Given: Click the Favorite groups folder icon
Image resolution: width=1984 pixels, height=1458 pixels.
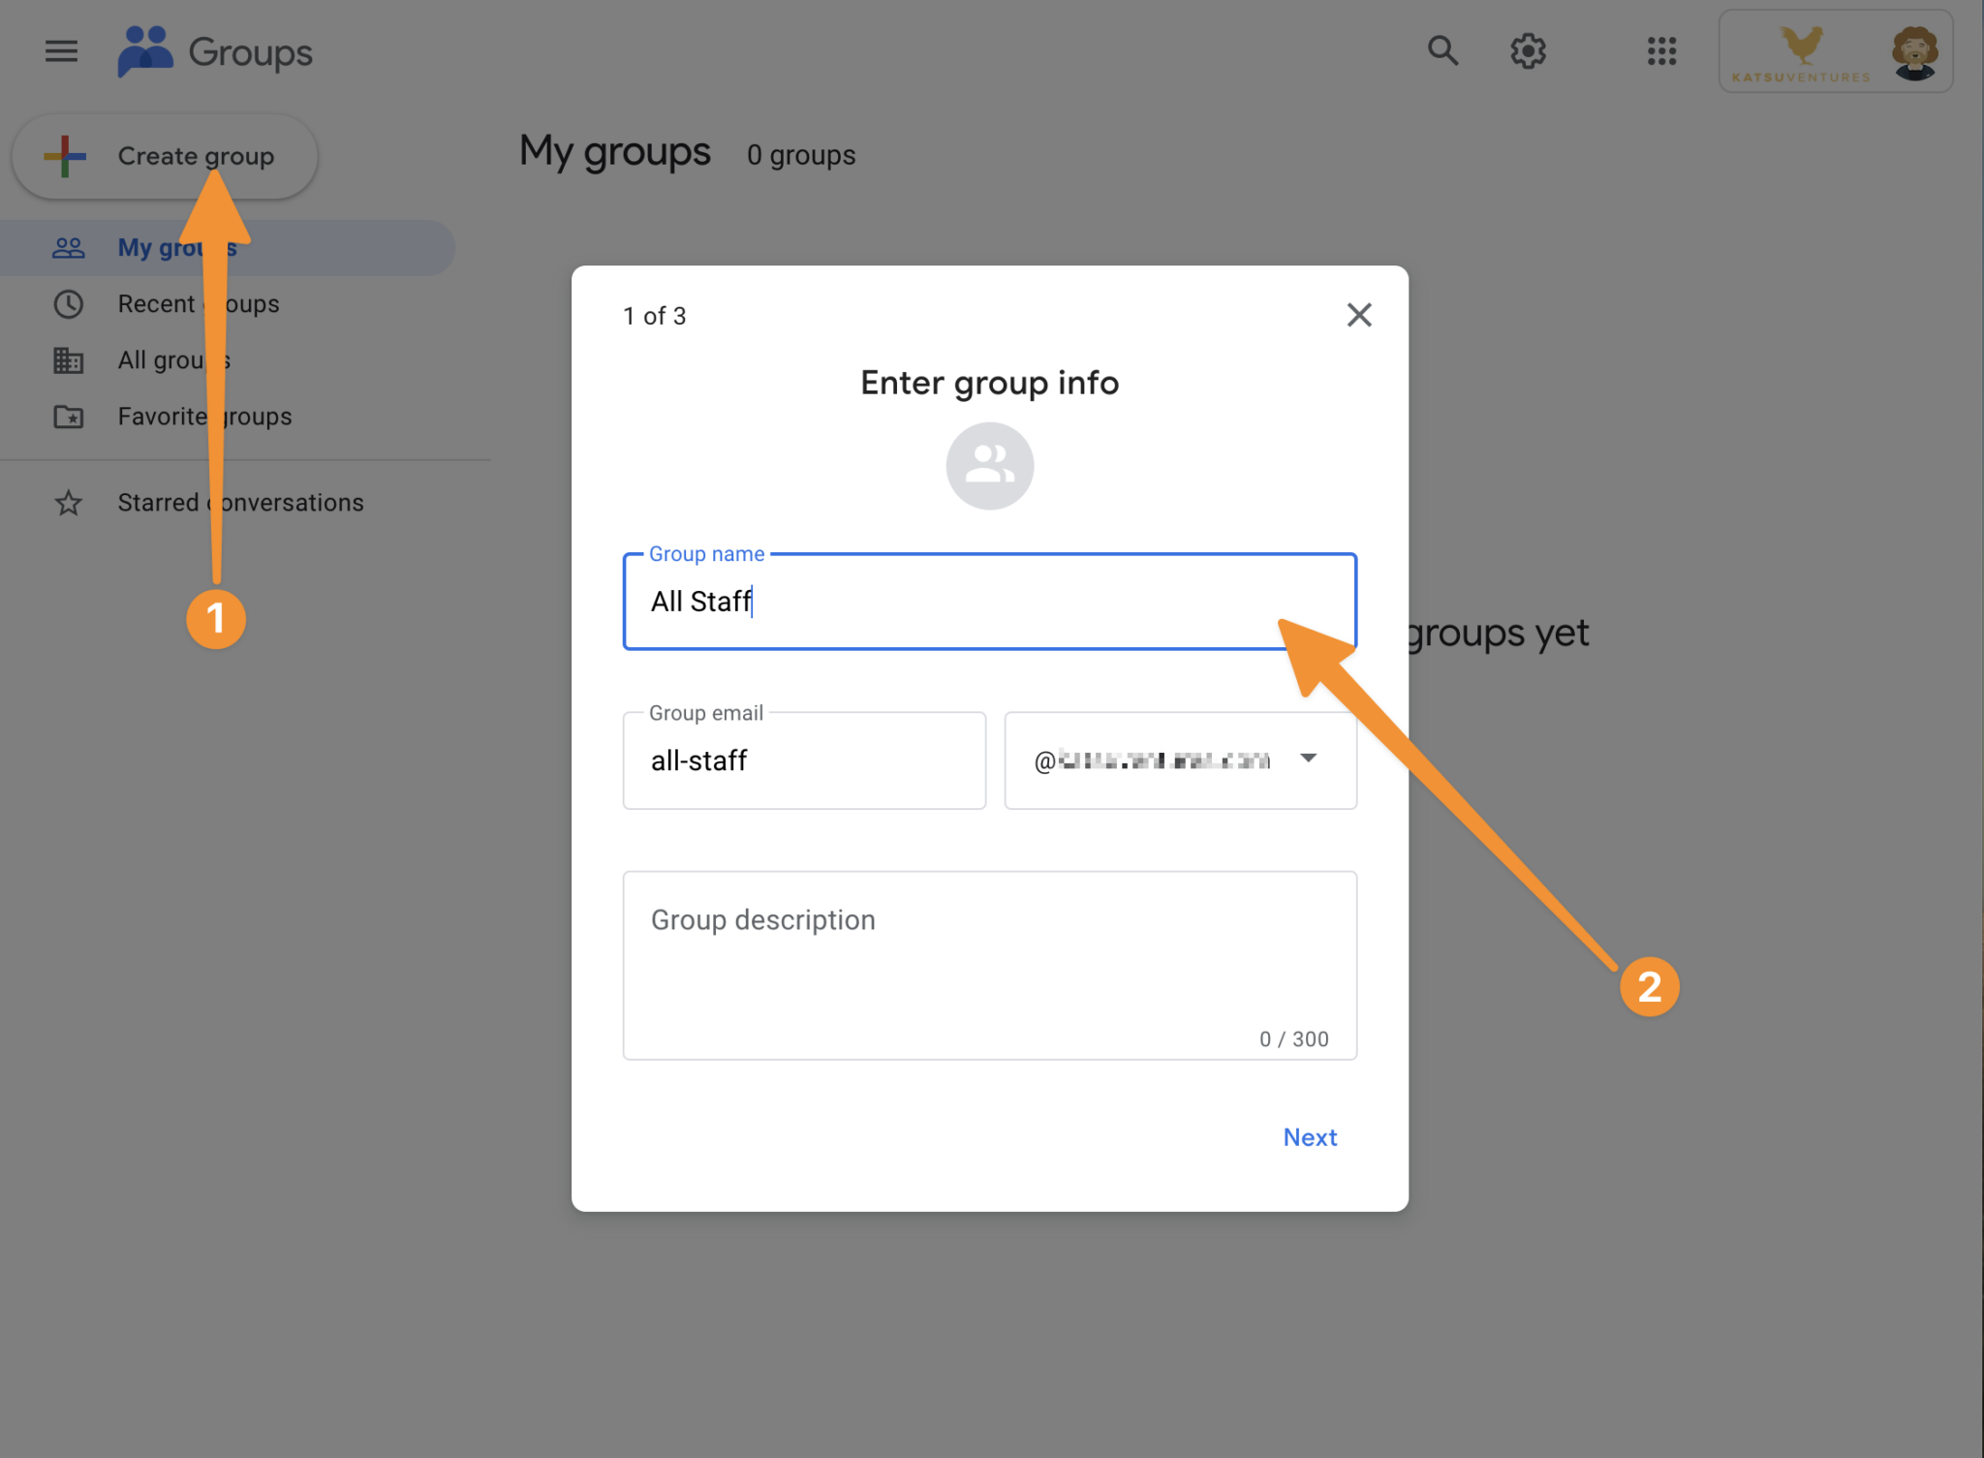Looking at the screenshot, I should click(68, 416).
